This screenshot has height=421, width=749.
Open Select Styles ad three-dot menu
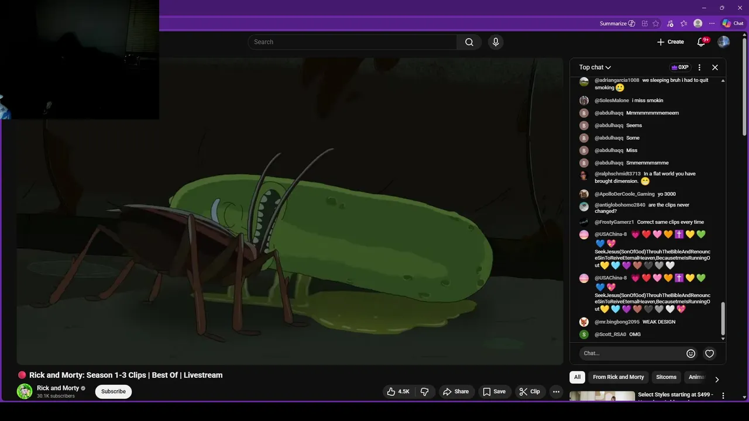point(723,396)
